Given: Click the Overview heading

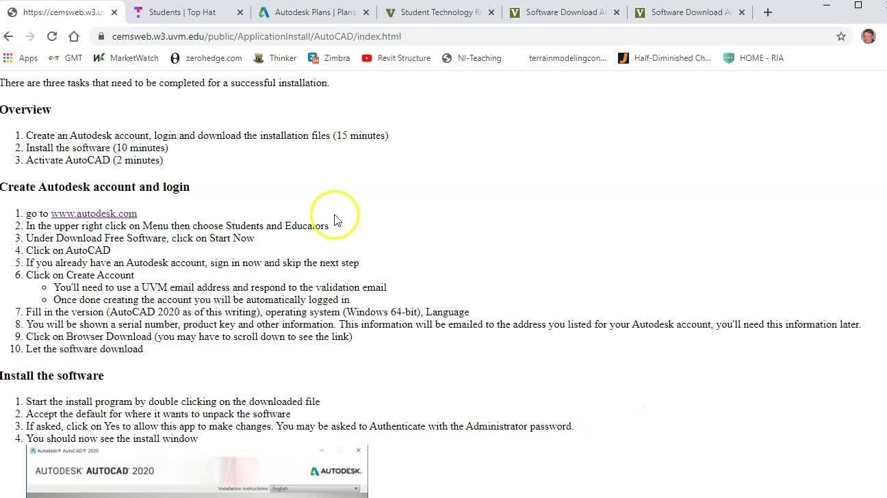Looking at the screenshot, I should (x=25, y=109).
